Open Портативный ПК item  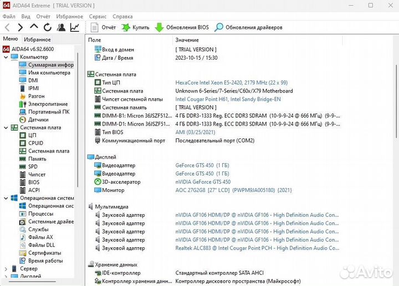(x=44, y=112)
